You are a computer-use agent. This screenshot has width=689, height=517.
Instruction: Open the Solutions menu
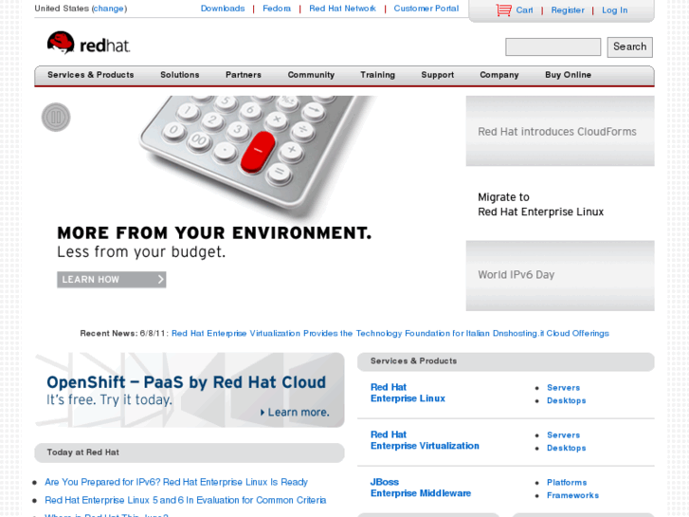180,75
